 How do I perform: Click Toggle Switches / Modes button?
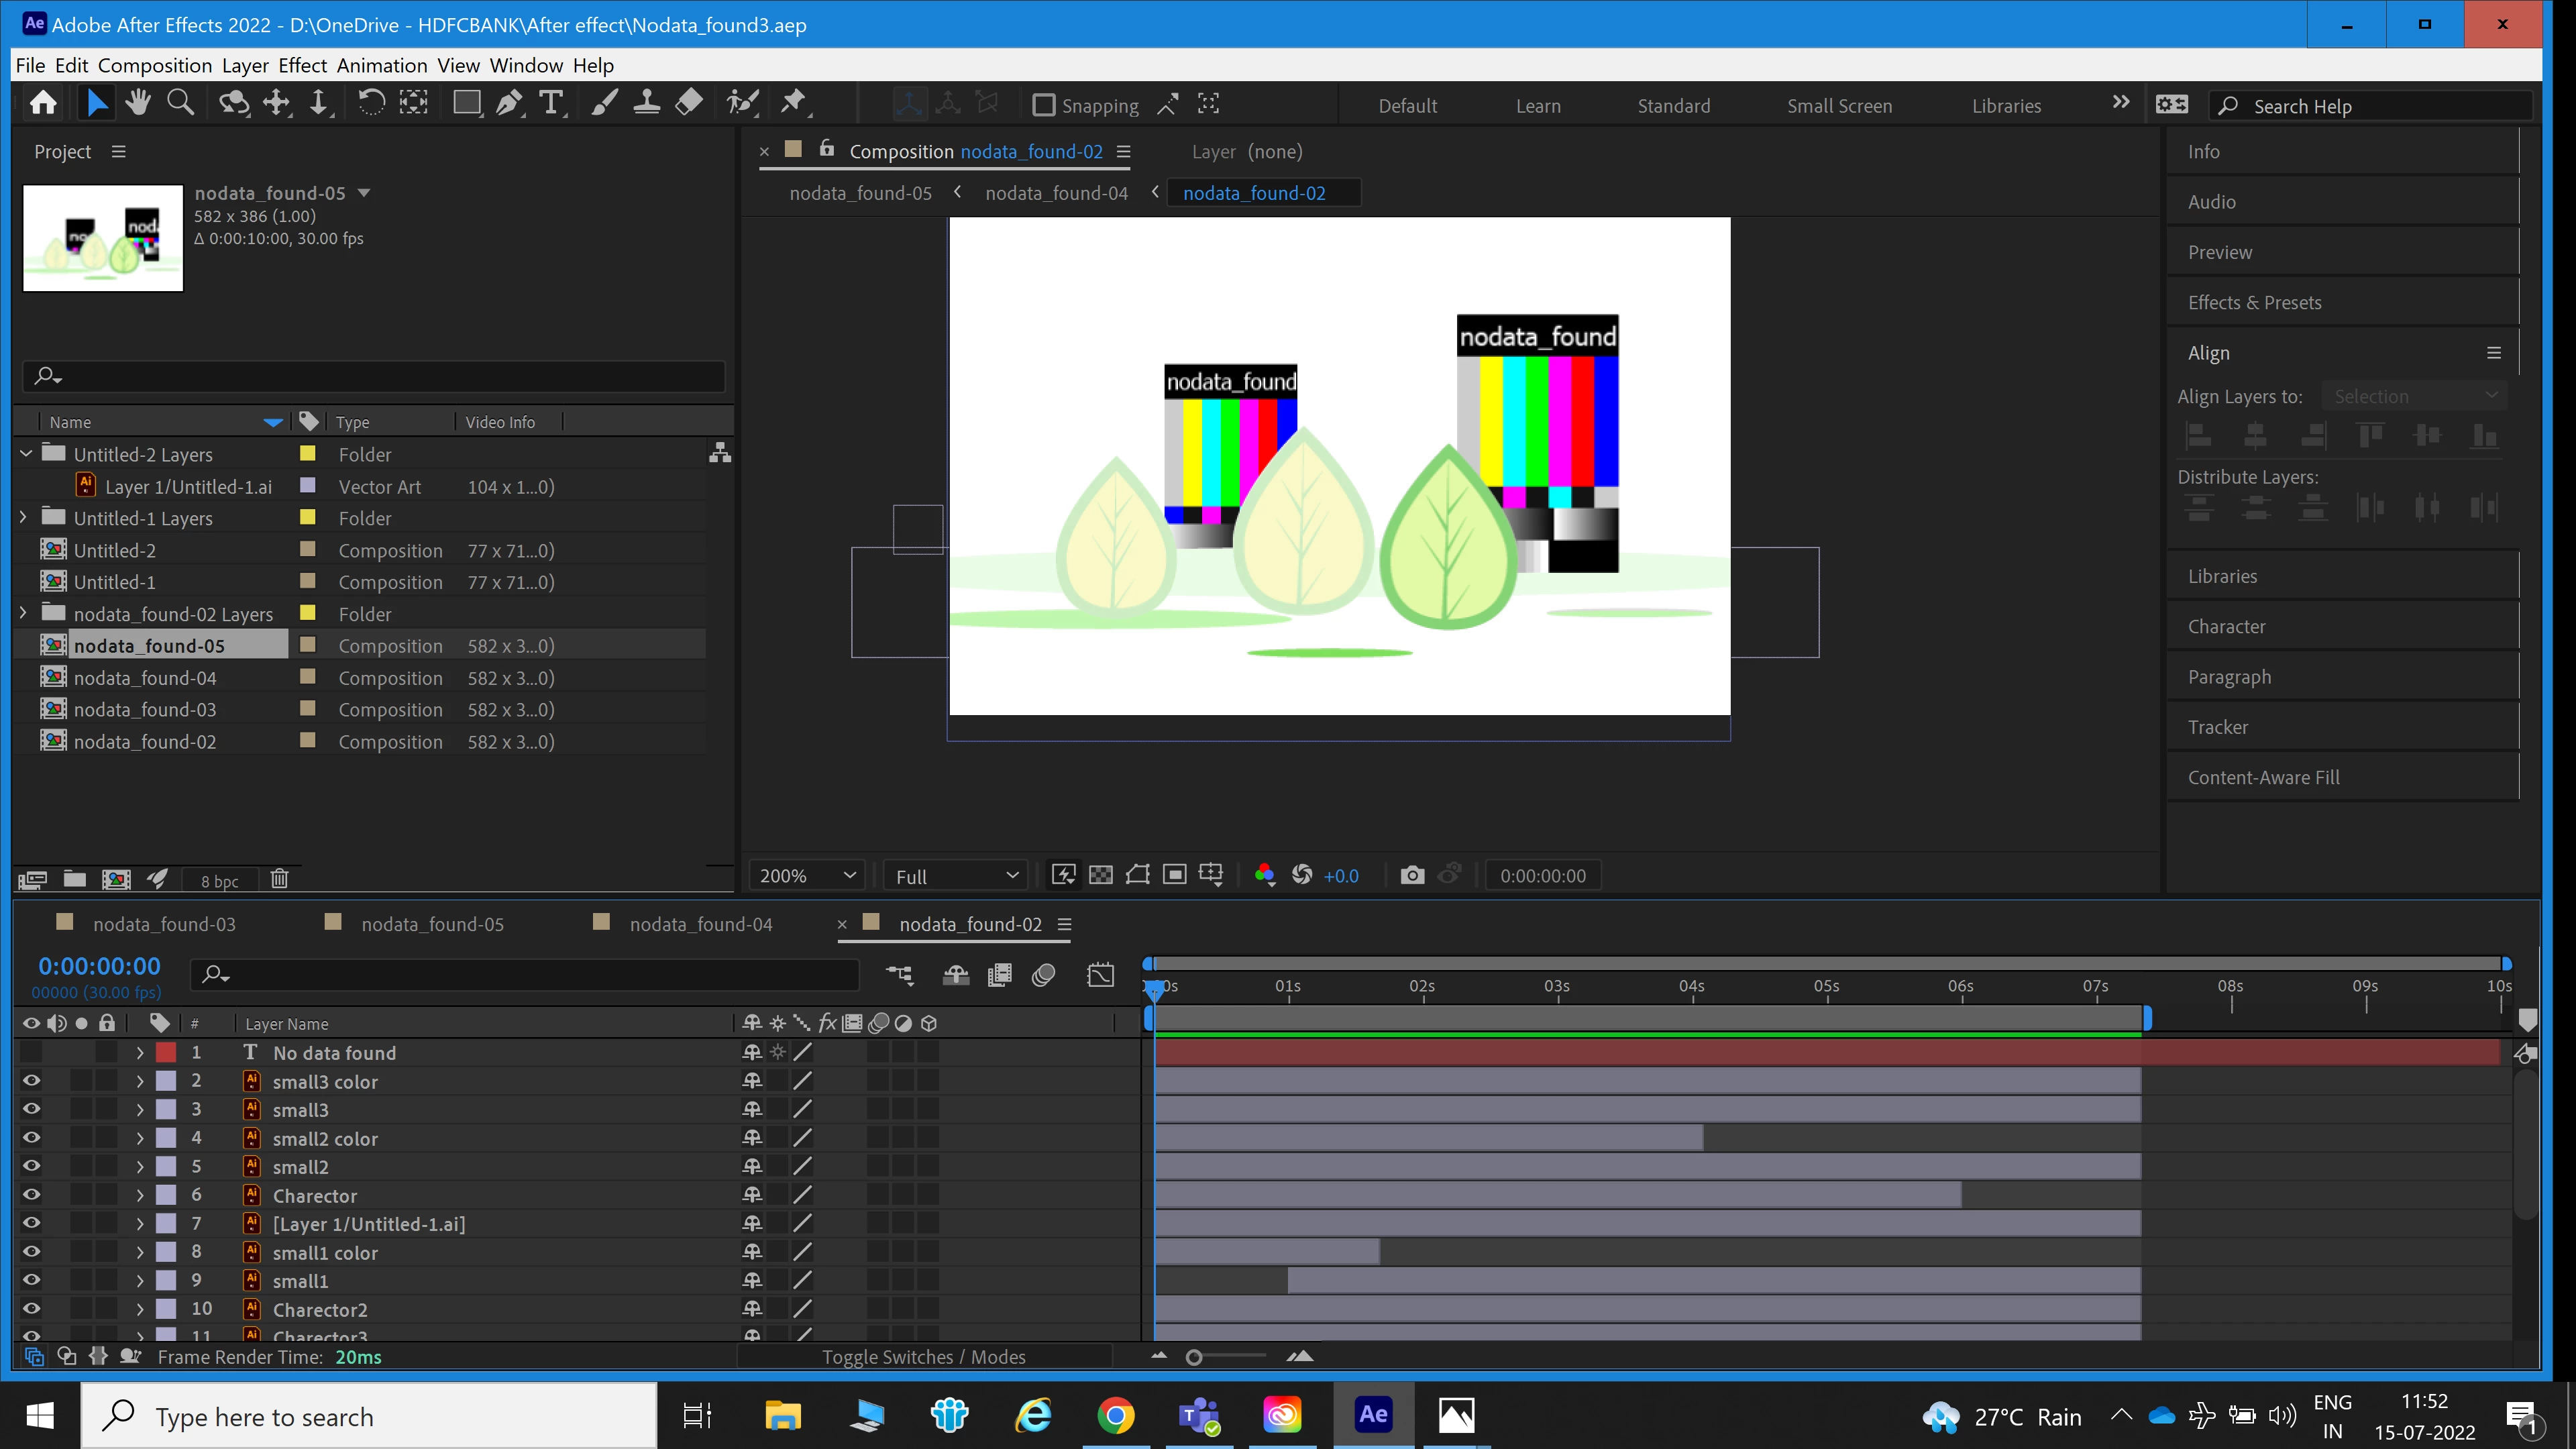click(923, 1357)
